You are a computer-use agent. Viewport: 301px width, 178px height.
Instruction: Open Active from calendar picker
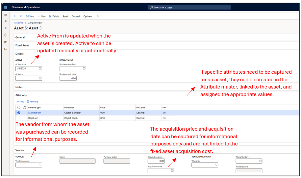pos(40,68)
